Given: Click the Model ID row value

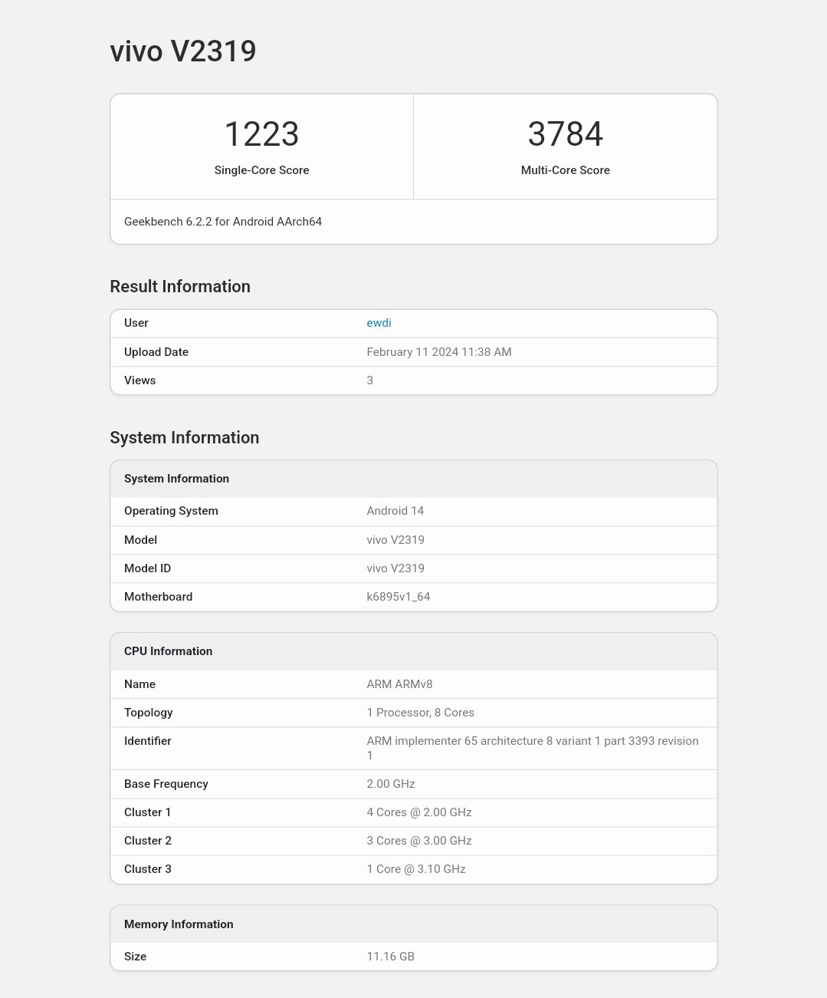Looking at the screenshot, I should 395,568.
